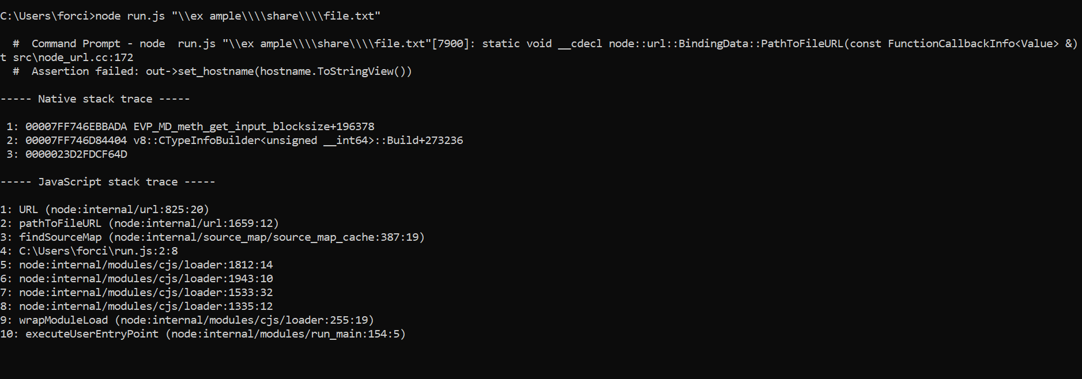Click the C:\Users\forci\run.js:2:8 stack frame

[x=98, y=251]
